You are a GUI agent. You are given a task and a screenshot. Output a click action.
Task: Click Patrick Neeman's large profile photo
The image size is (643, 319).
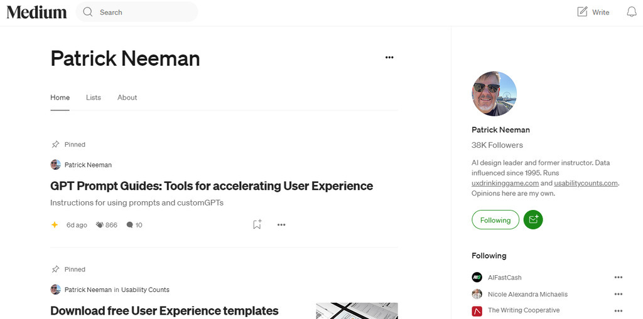[494, 93]
